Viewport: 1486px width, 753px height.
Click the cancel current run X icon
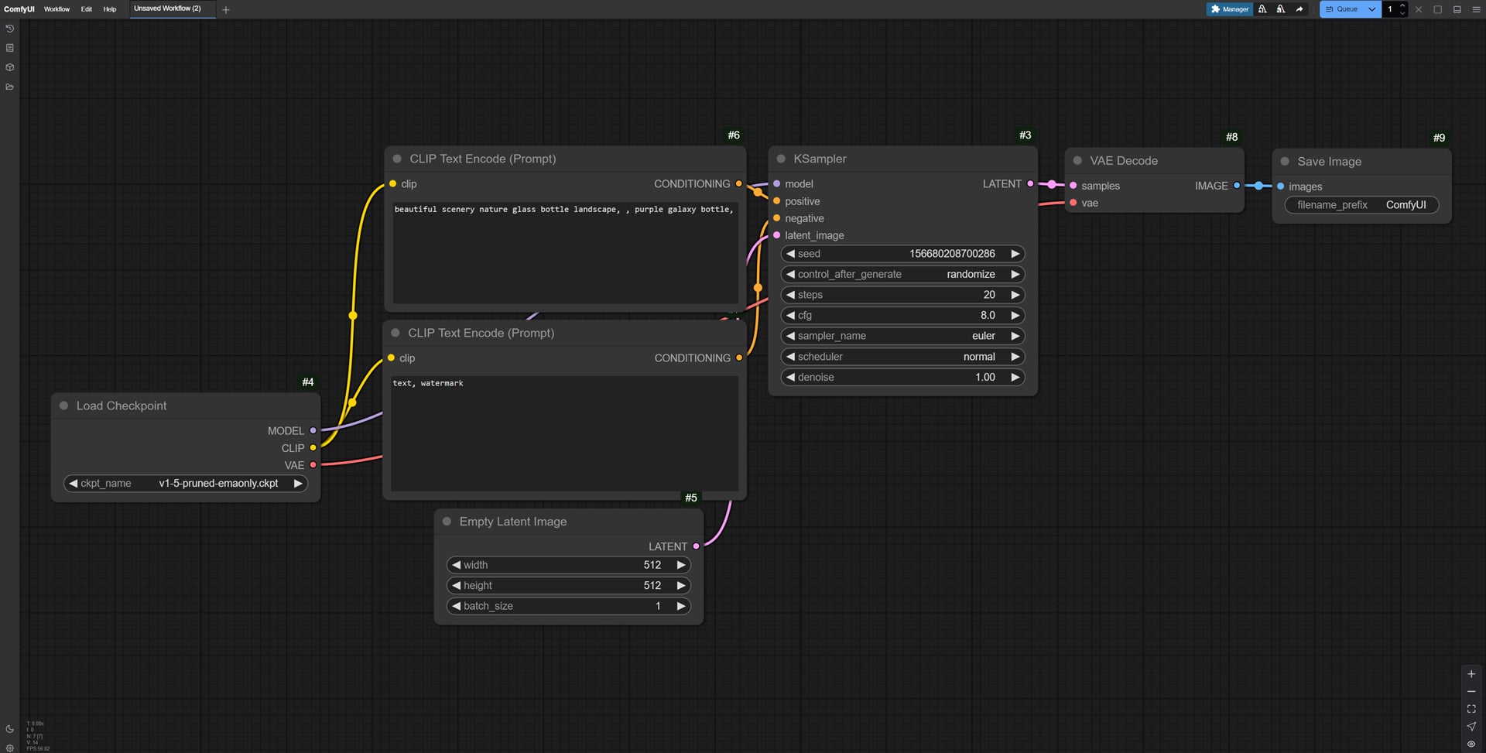click(1419, 9)
